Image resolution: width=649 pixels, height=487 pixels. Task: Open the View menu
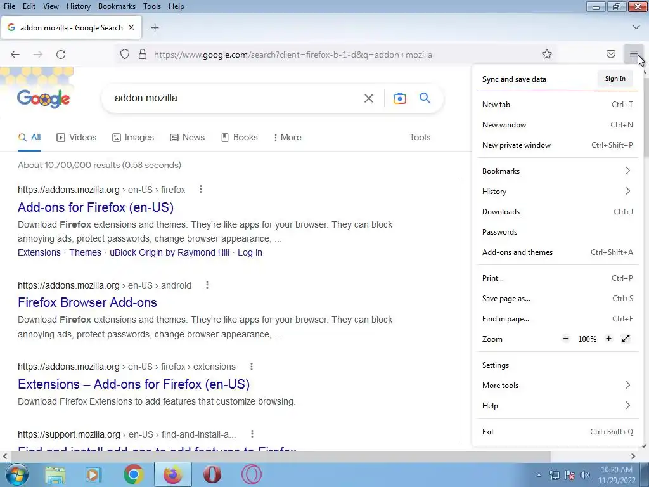click(x=51, y=6)
